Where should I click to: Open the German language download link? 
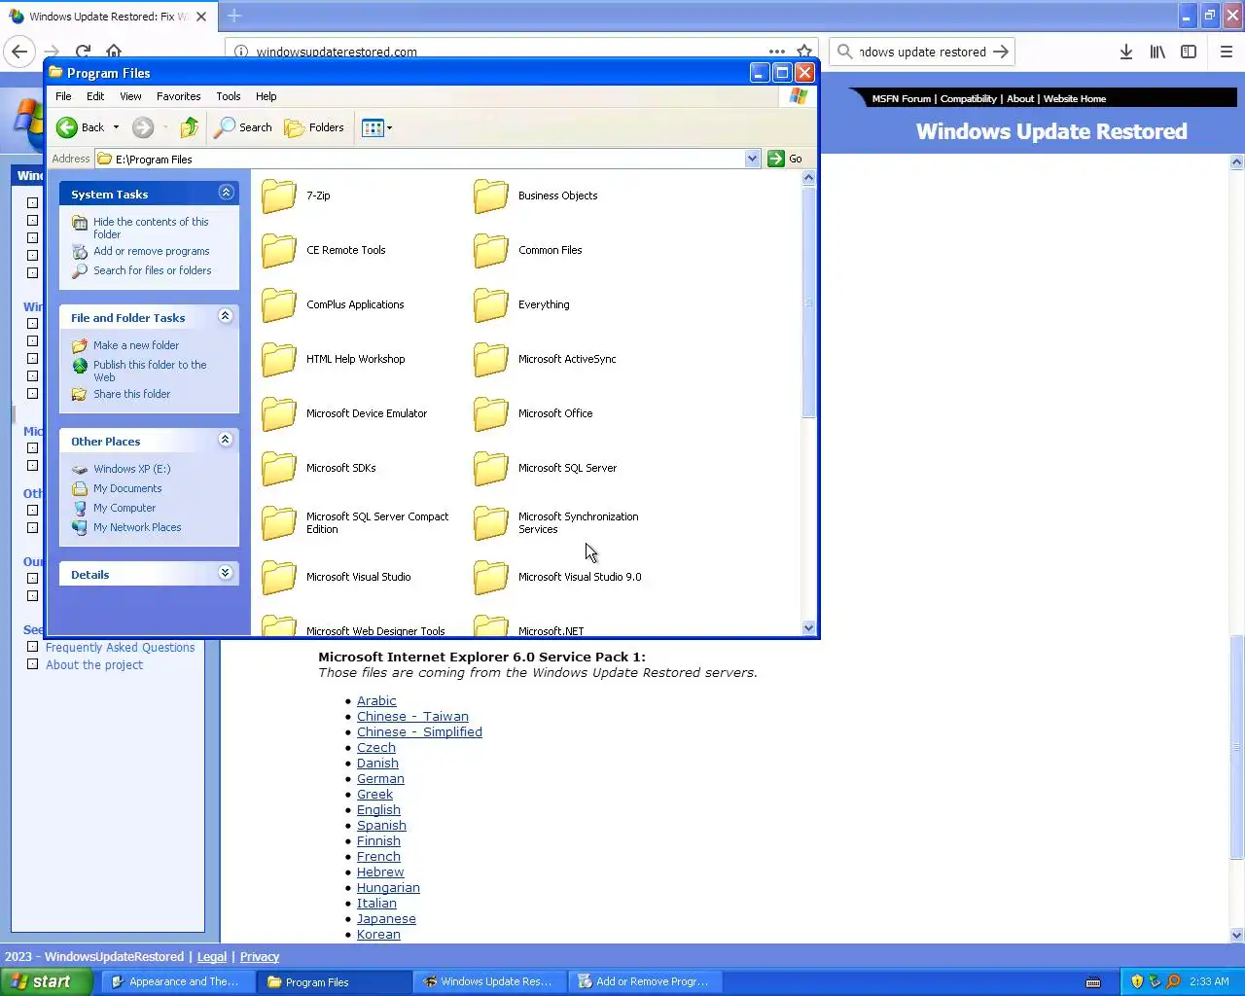(380, 779)
